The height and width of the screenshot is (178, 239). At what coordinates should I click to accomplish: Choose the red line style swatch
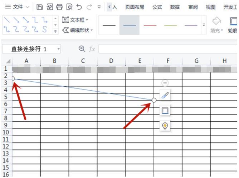click(150, 25)
